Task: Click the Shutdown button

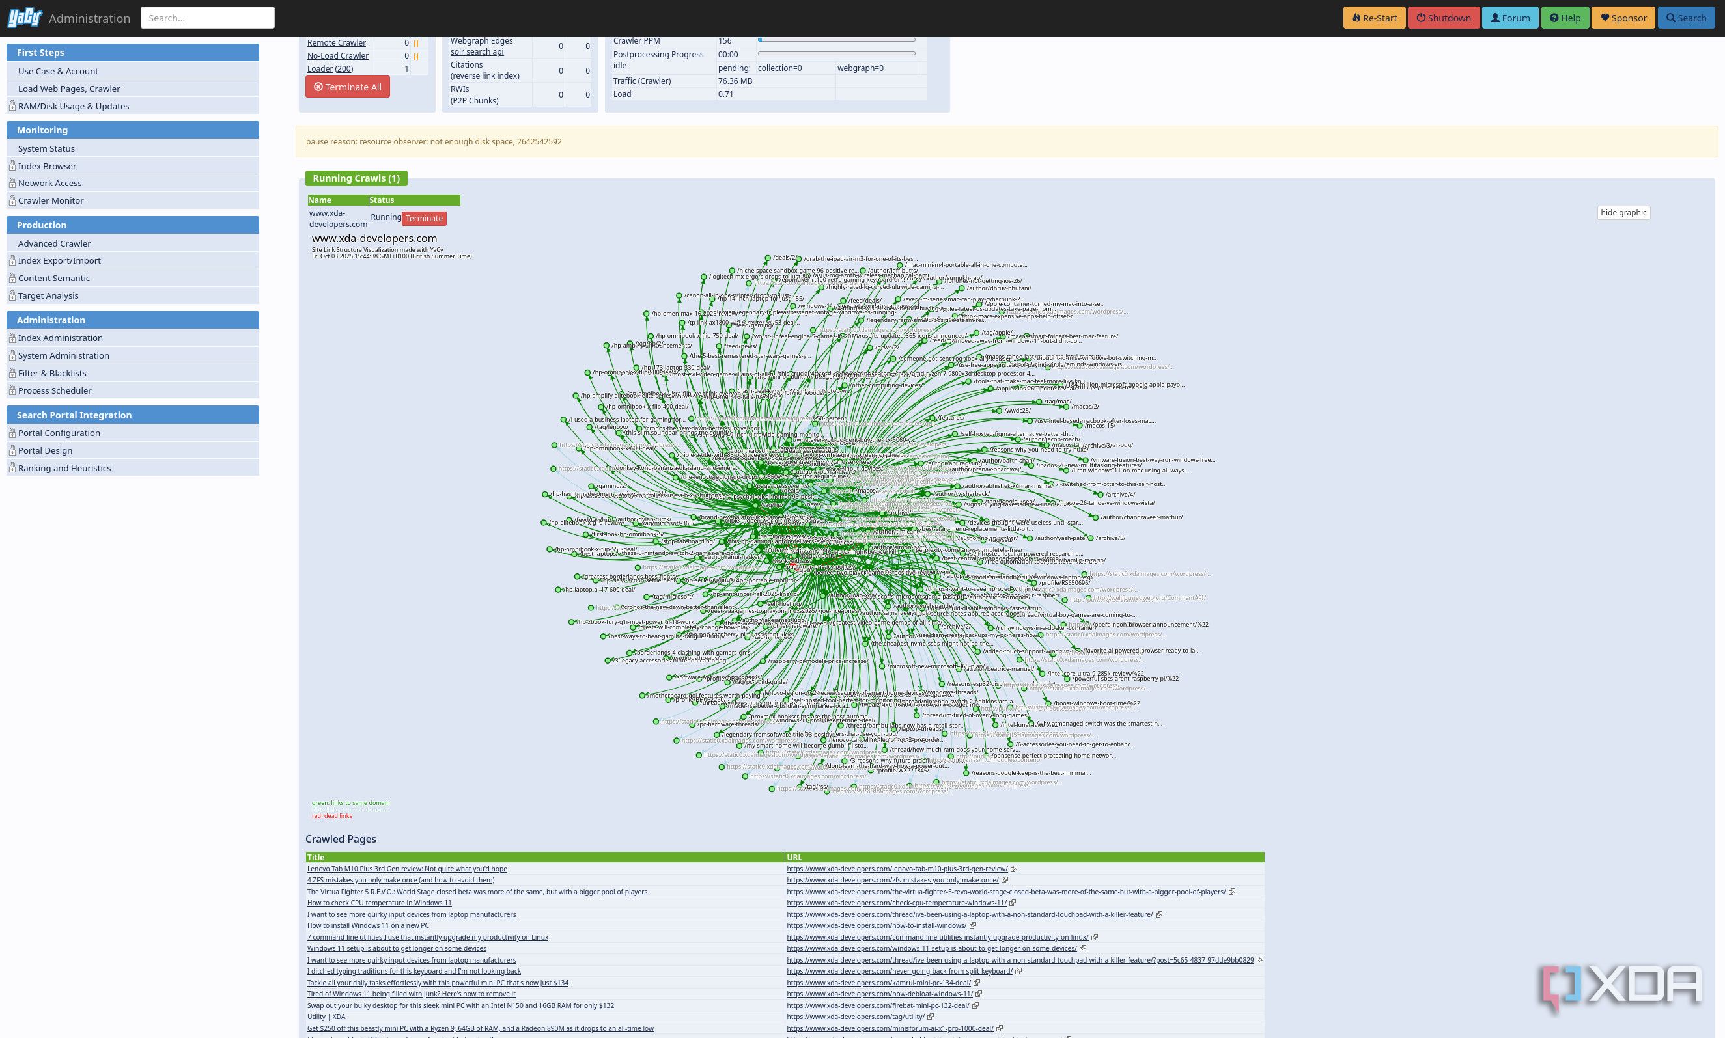Action: pos(1444,18)
